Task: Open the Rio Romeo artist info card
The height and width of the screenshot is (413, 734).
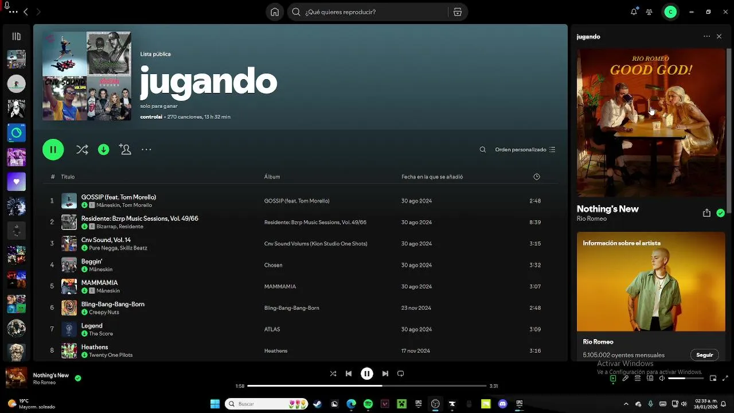Action: tap(651, 297)
